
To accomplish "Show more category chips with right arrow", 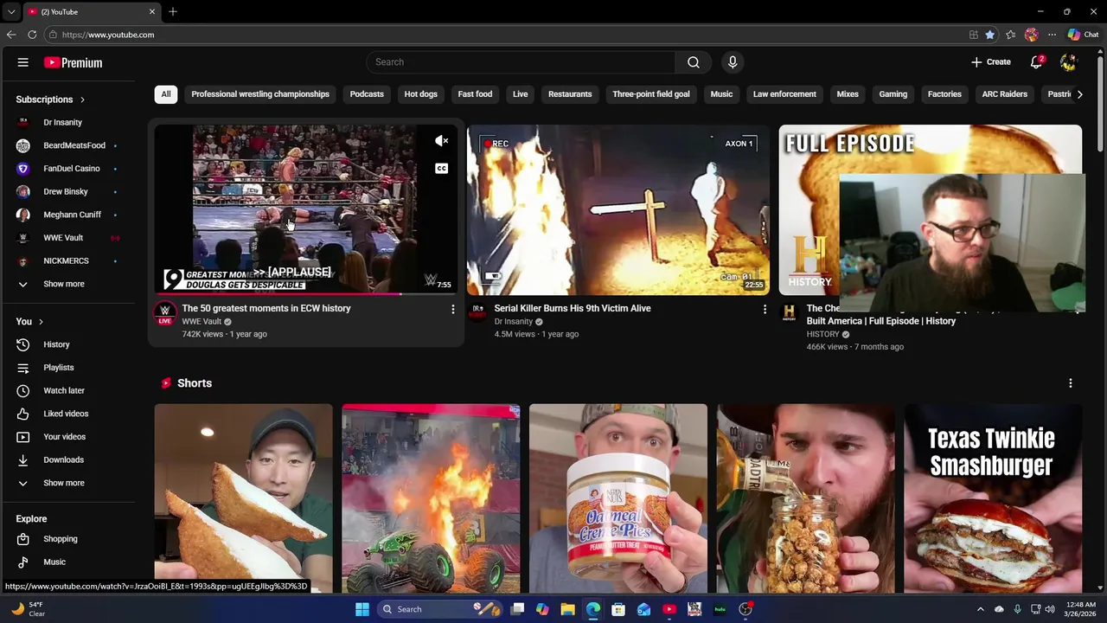I will [x=1079, y=94].
